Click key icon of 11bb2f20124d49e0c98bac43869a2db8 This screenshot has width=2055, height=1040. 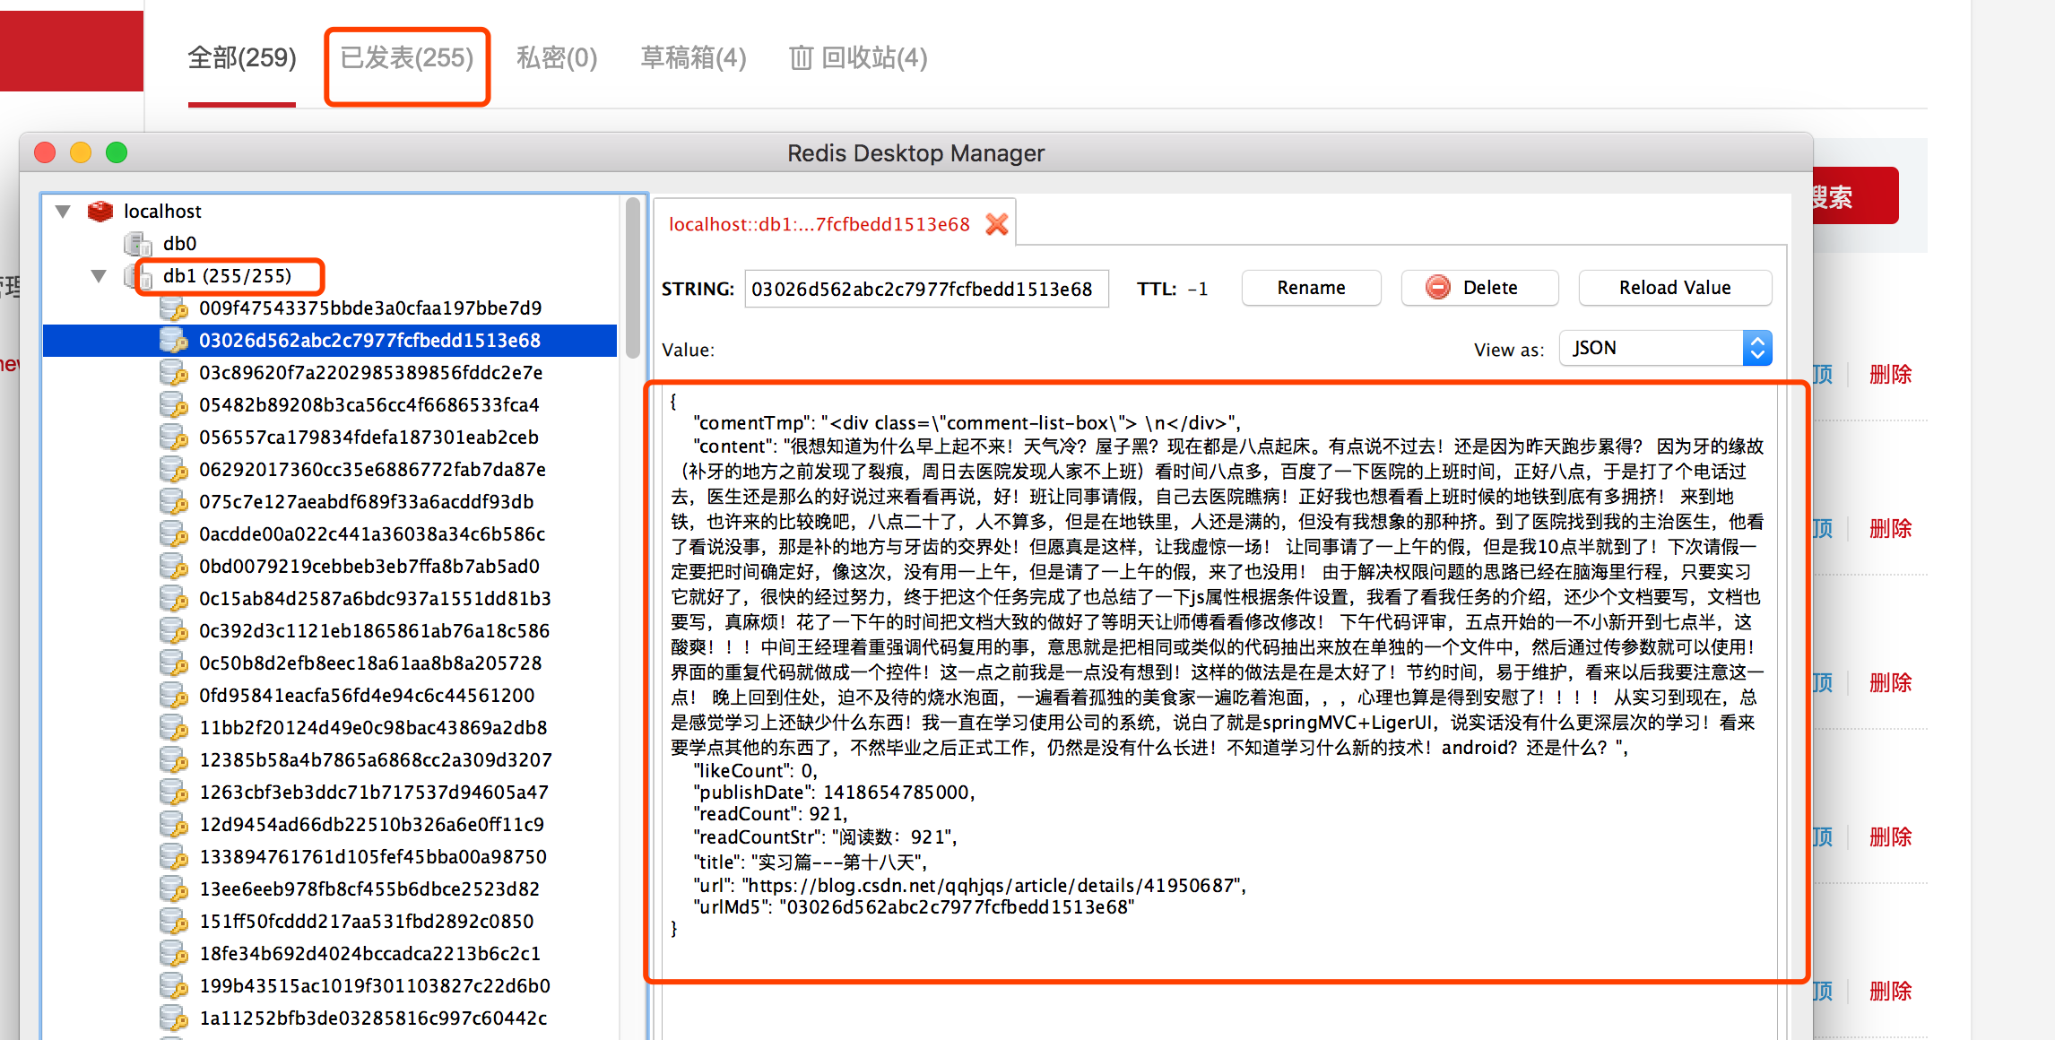pyautogui.click(x=173, y=728)
